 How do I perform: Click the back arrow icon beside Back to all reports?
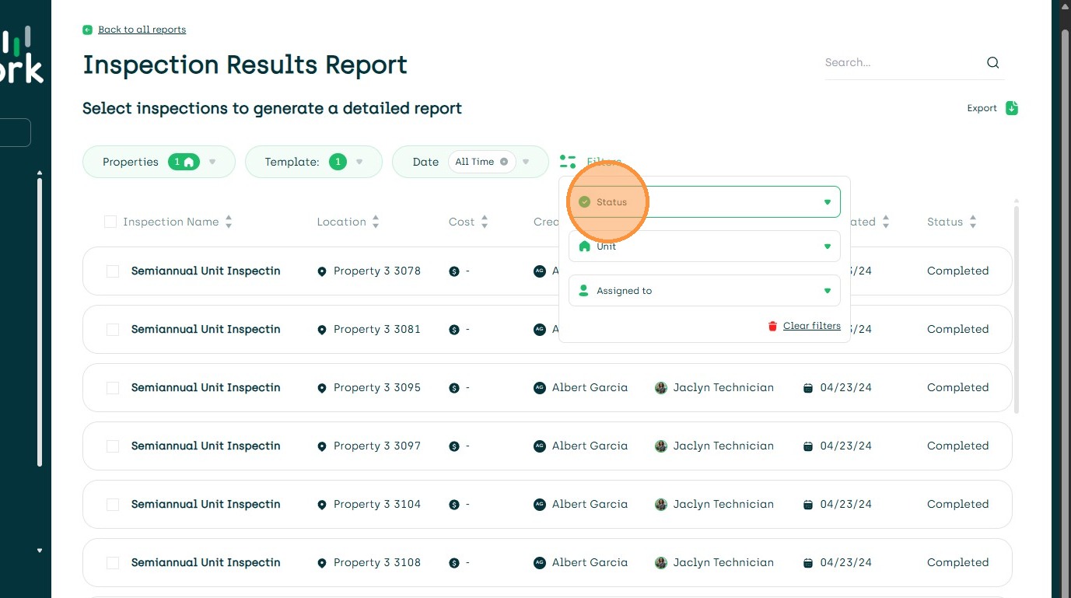88,30
